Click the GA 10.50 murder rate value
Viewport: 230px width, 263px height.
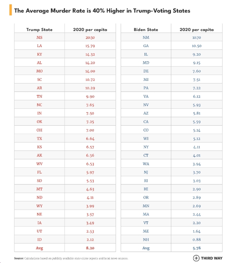(x=197, y=46)
